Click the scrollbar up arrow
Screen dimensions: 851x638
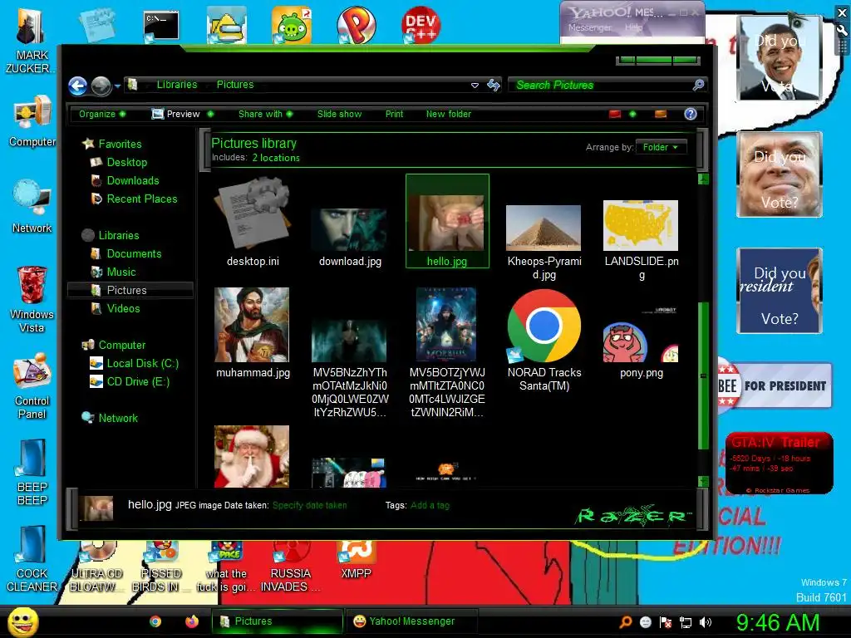click(703, 179)
